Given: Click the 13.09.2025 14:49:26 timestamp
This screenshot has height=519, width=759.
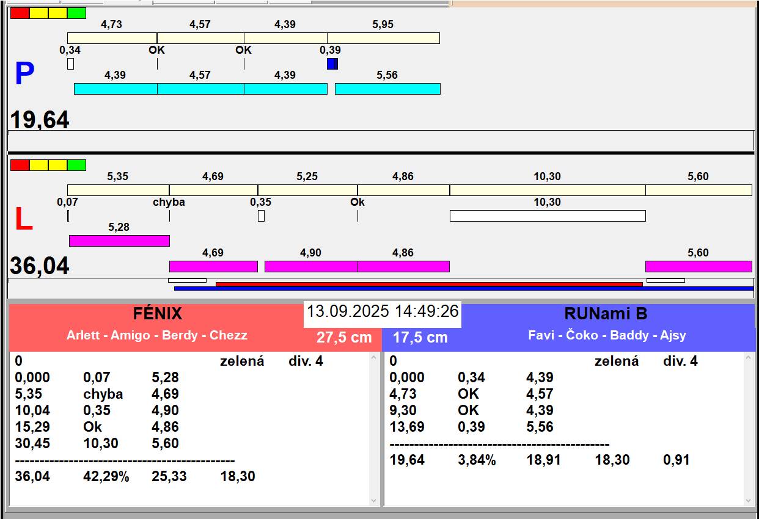Looking at the screenshot, I should pos(383,311).
